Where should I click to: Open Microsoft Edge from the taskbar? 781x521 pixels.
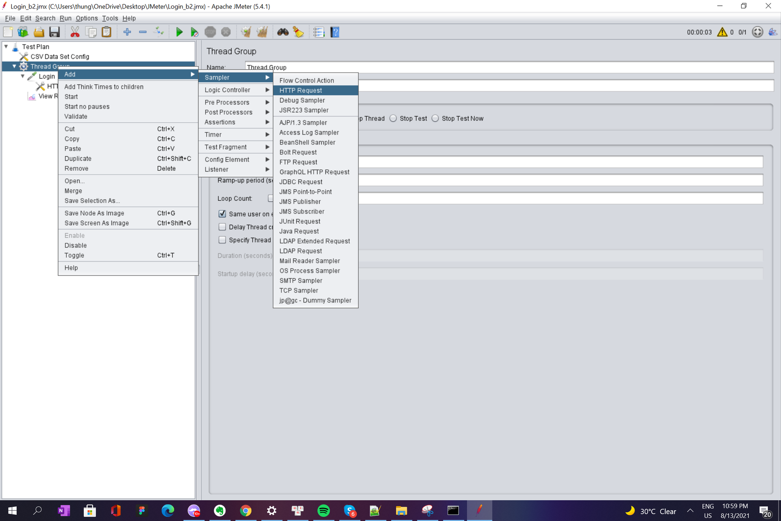[x=168, y=511]
